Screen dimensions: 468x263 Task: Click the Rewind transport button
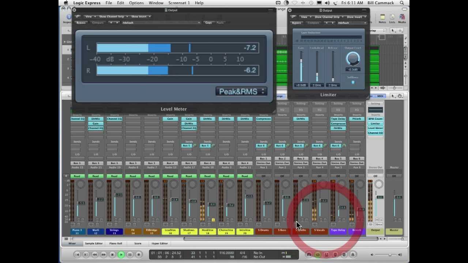coord(94,255)
